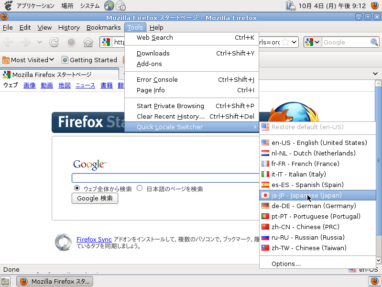
Task: Select the ウェブ全体から検索 radio button
Action: [x=77, y=188]
